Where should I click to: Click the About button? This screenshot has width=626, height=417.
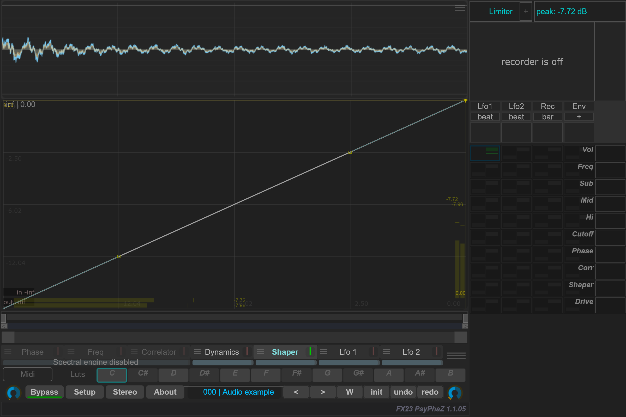coord(165,392)
